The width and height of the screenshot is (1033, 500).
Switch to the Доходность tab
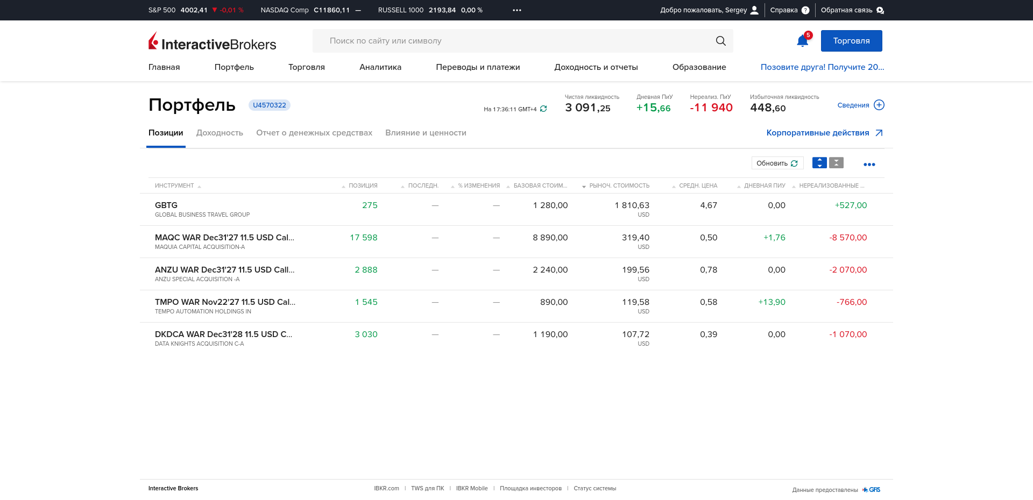220,133
